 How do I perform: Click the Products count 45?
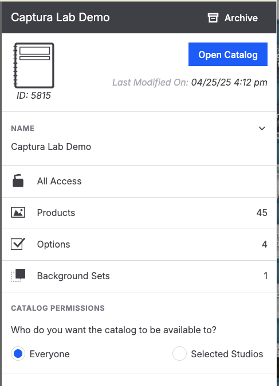tap(262, 213)
